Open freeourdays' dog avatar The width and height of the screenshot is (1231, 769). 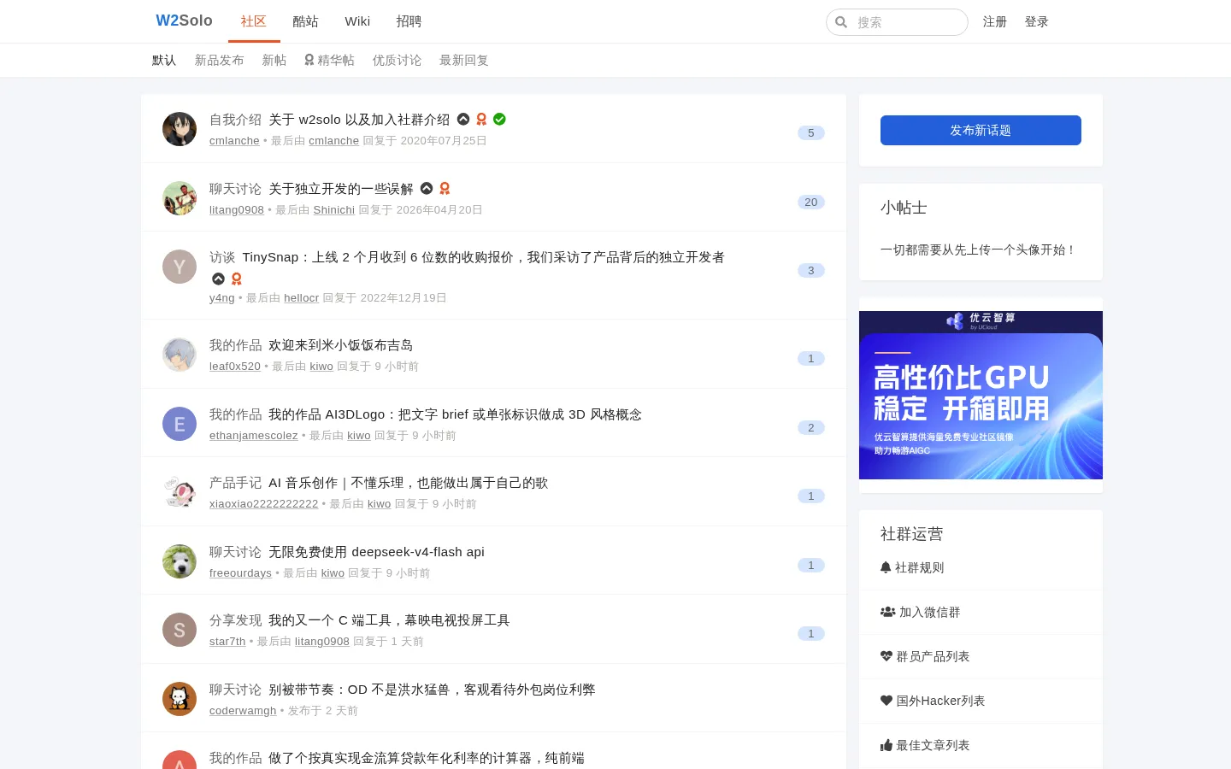coord(180,561)
